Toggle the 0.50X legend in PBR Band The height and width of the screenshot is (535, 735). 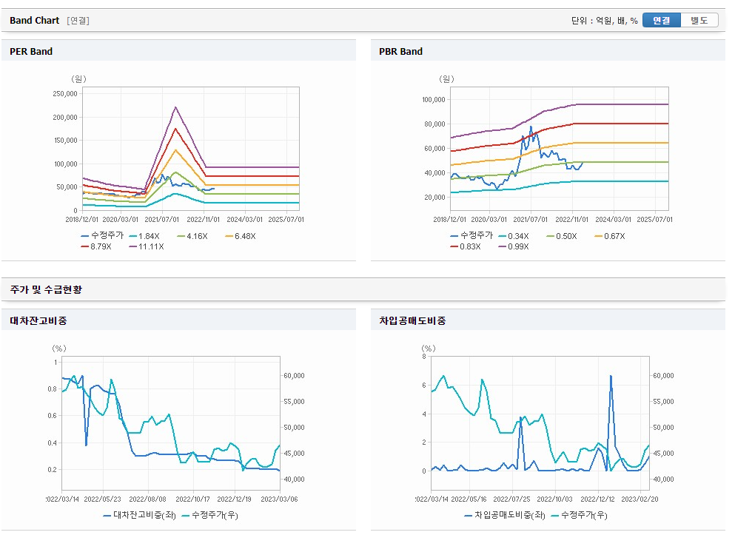pos(562,236)
